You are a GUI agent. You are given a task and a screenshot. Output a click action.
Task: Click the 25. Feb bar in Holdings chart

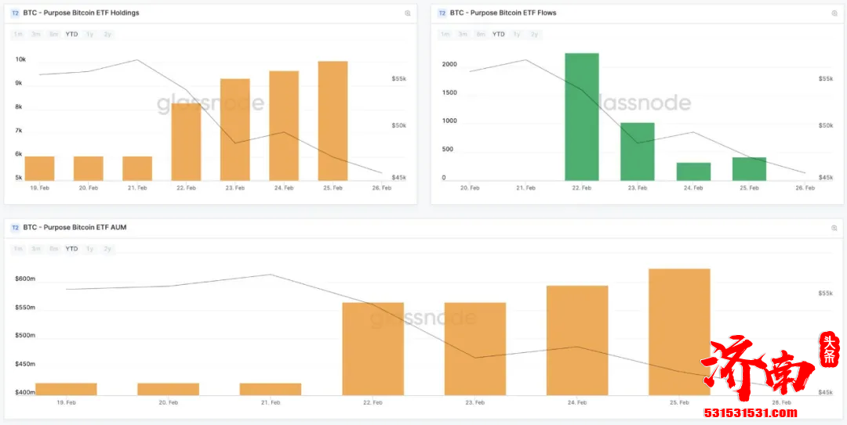click(333, 121)
